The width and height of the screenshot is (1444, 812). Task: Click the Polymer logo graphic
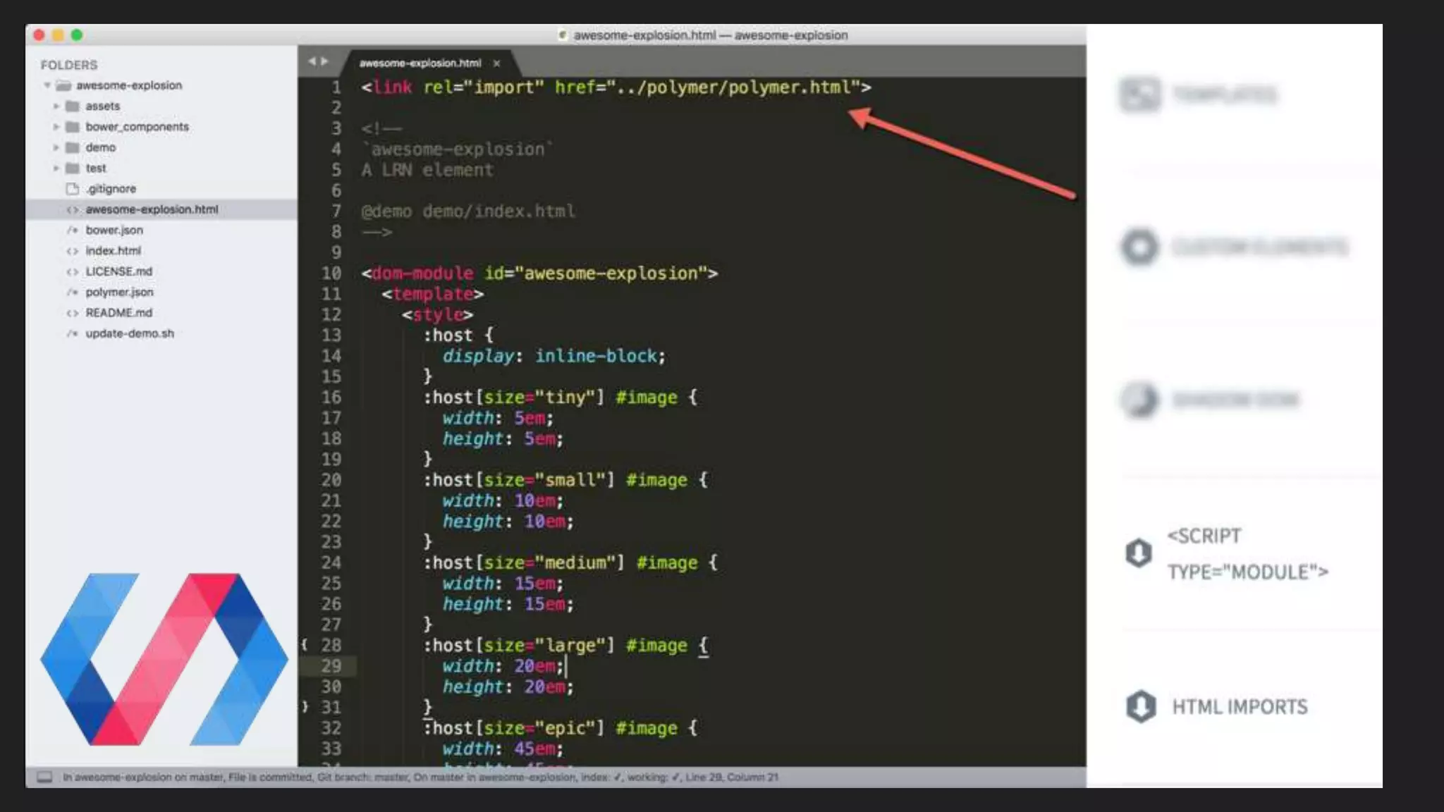click(164, 659)
